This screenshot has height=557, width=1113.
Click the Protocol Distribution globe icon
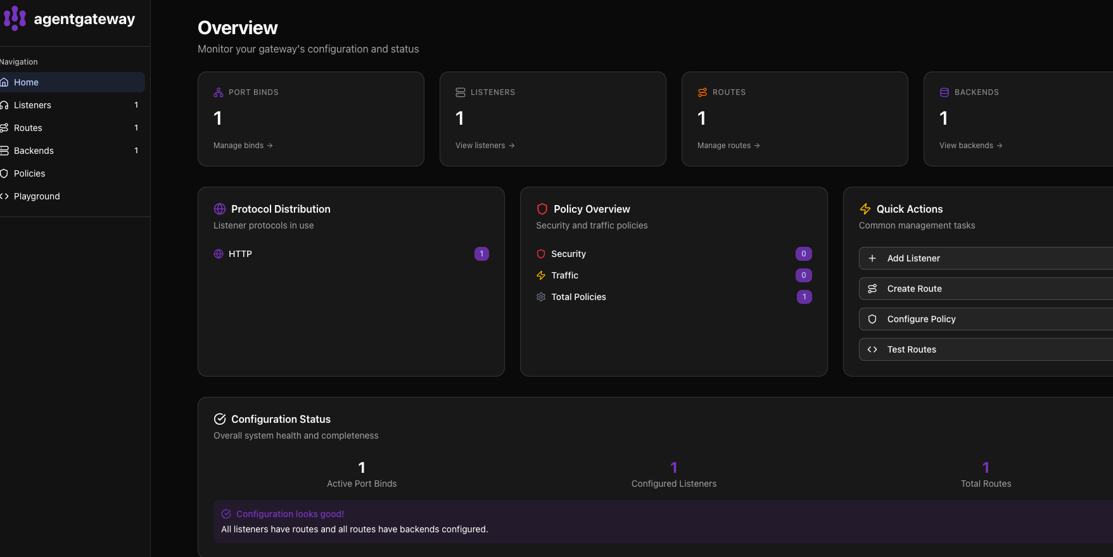(220, 209)
